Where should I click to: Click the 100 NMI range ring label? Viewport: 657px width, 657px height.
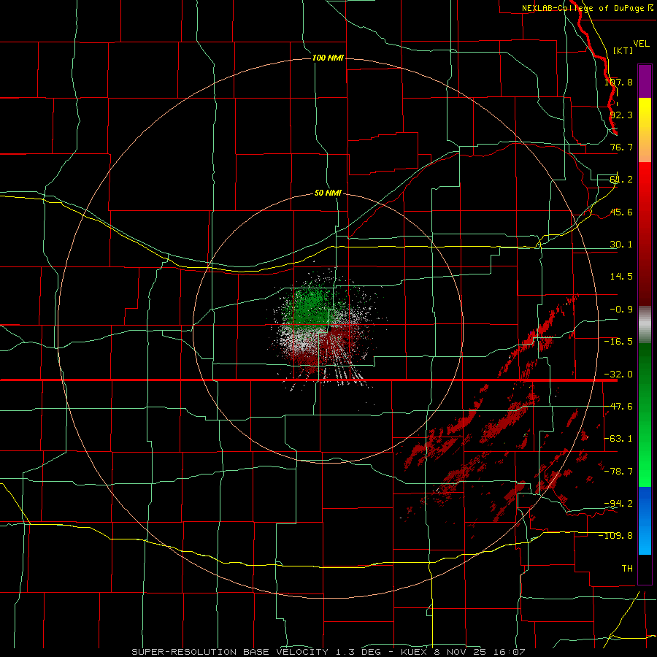(x=328, y=58)
